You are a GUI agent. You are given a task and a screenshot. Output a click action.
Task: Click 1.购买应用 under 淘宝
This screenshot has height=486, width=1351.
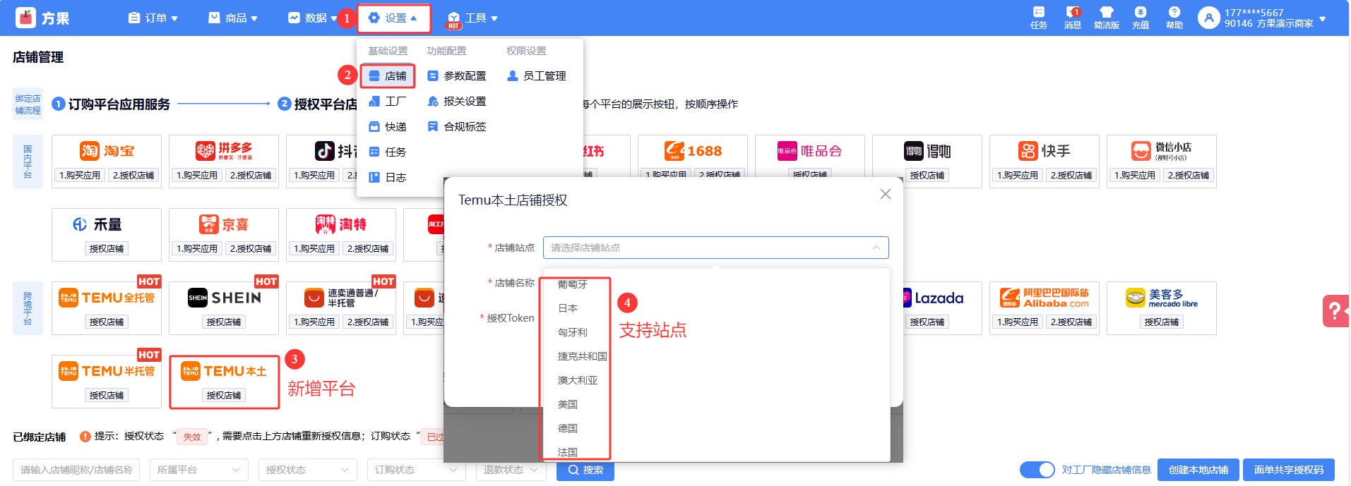tap(80, 176)
